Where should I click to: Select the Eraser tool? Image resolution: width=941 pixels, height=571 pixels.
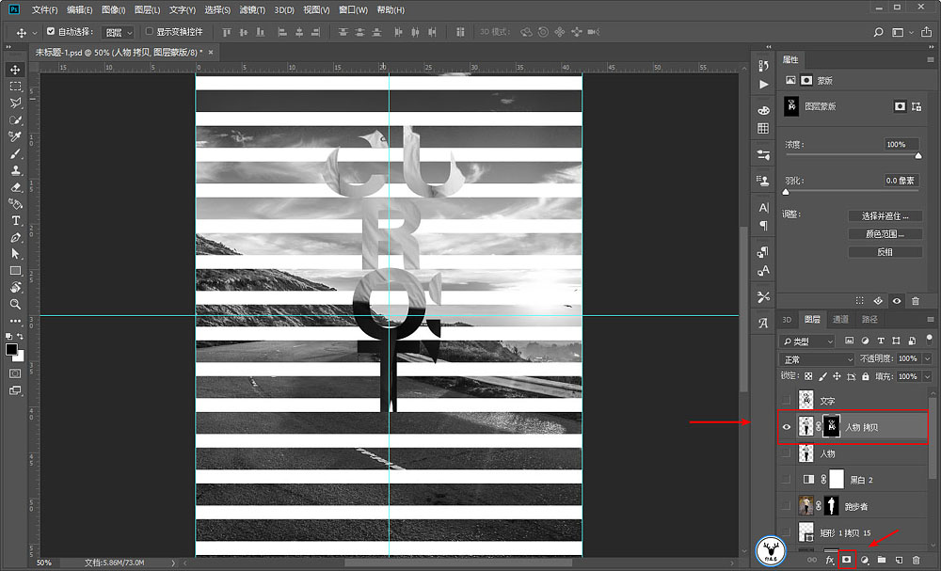tap(15, 187)
